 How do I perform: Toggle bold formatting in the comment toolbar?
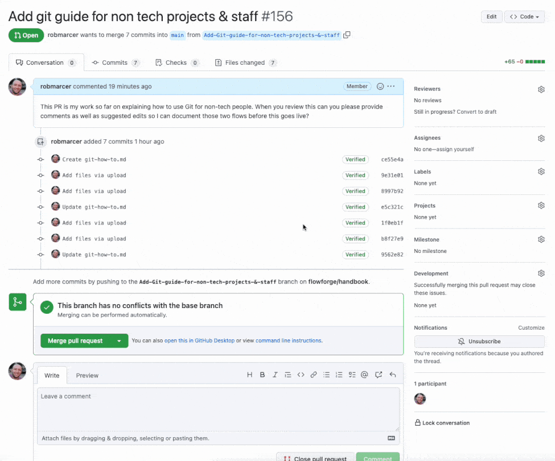point(262,375)
